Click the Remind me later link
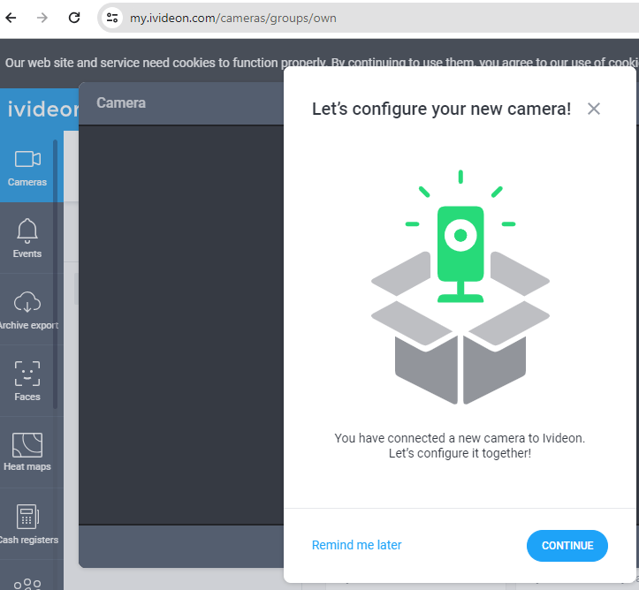Viewport: 639px width, 590px height. pos(356,545)
